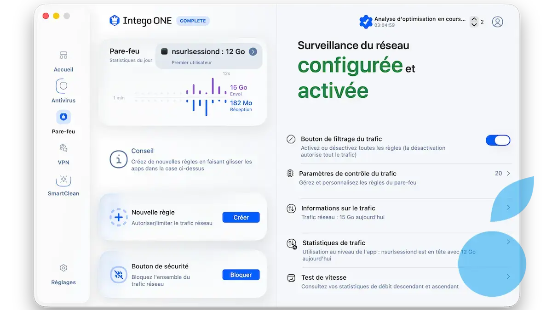
Task: Click the COMPLETE plan badge
Action: (193, 21)
